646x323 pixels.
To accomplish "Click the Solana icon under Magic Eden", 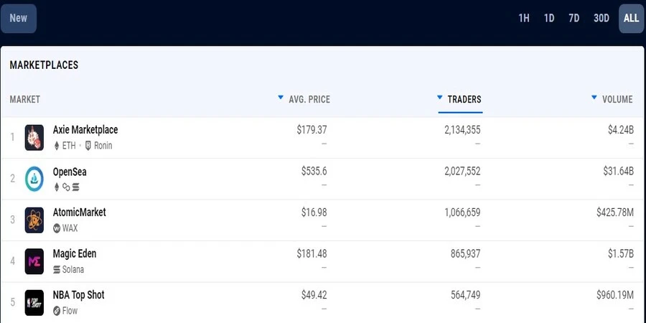I will (57, 269).
